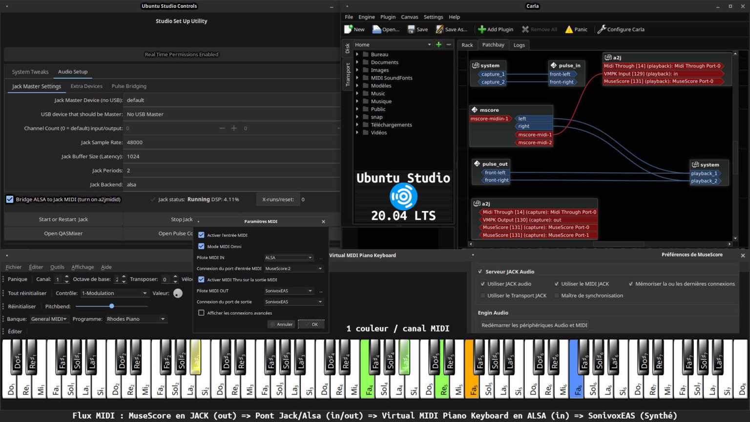The height and width of the screenshot is (422, 750).
Task: Open the Programme dropdown showing Rhodes Piano
Action: point(136,318)
